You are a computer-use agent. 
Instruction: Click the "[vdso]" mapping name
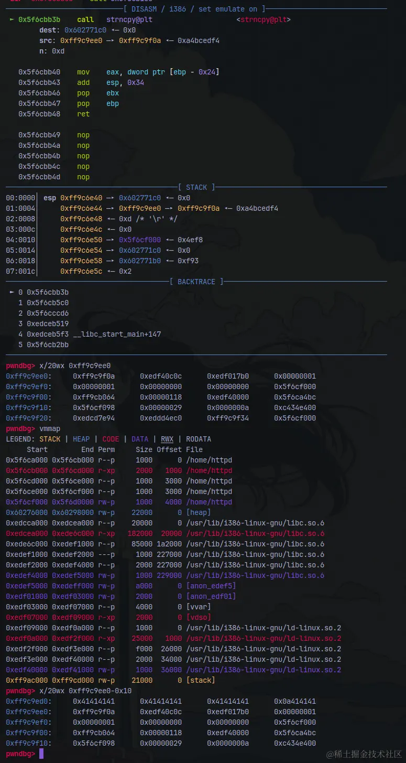[199, 617]
